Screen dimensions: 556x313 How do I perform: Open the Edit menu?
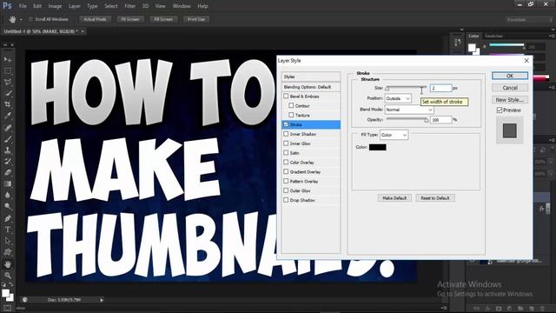pos(37,6)
